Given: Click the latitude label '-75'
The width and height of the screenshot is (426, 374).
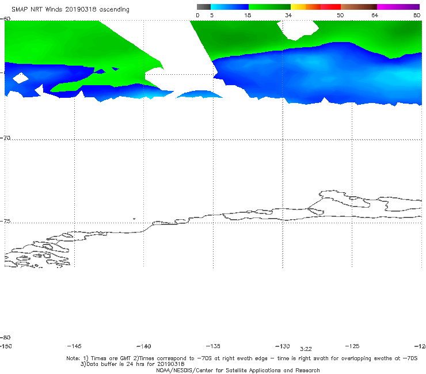Looking at the screenshot, I should pyautogui.click(x=5, y=221).
